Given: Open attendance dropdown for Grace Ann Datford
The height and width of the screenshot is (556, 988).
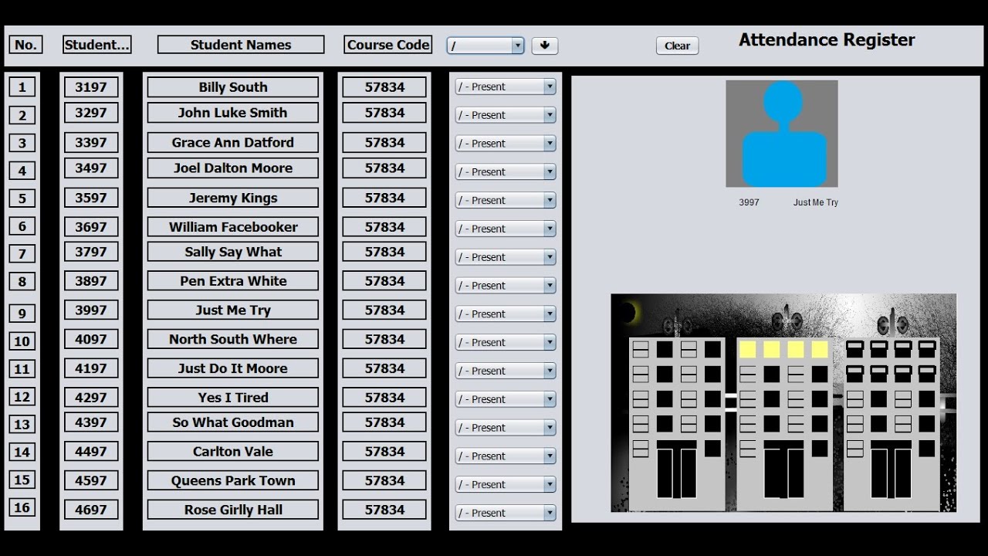Looking at the screenshot, I should pos(506,144).
